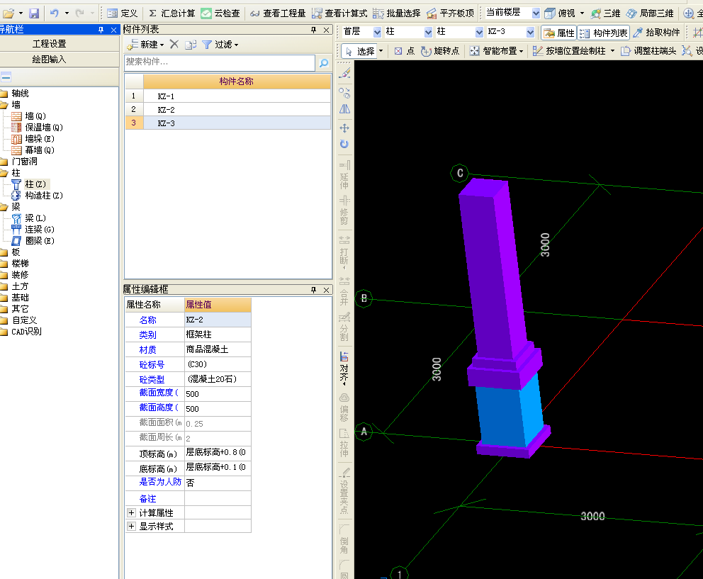The width and height of the screenshot is (703, 579).
Task: Expand the 显示样式 section
Action: pyautogui.click(x=131, y=526)
